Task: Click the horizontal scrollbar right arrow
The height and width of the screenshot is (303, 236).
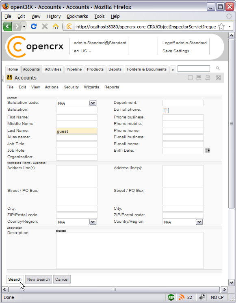Action: [x=224, y=290]
